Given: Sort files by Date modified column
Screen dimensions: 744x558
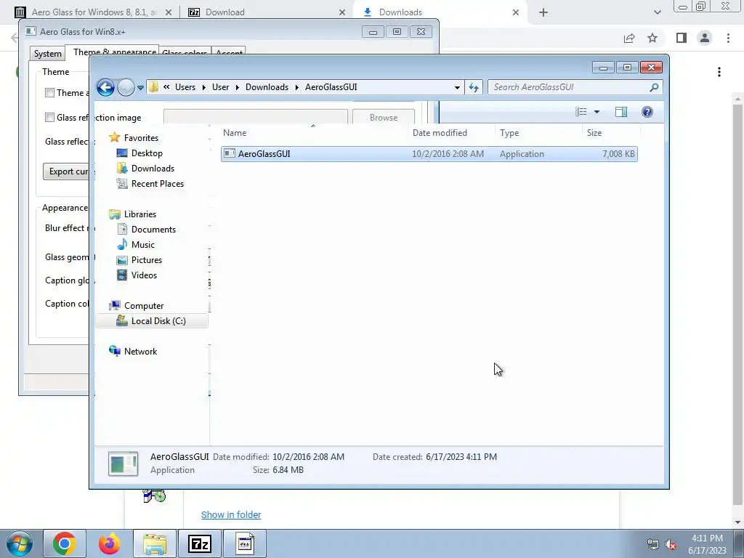Looking at the screenshot, I should (x=450, y=133).
